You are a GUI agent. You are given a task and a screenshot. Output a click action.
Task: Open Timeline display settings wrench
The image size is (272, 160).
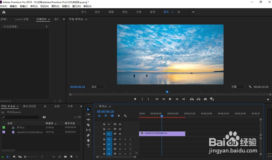pos(125,116)
